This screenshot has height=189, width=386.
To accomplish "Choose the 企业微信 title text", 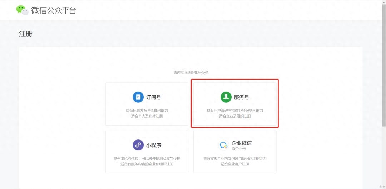I will [x=242, y=143].
